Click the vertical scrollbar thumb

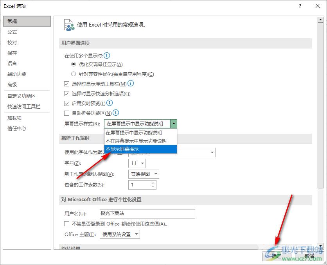click(x=320, y=106)
